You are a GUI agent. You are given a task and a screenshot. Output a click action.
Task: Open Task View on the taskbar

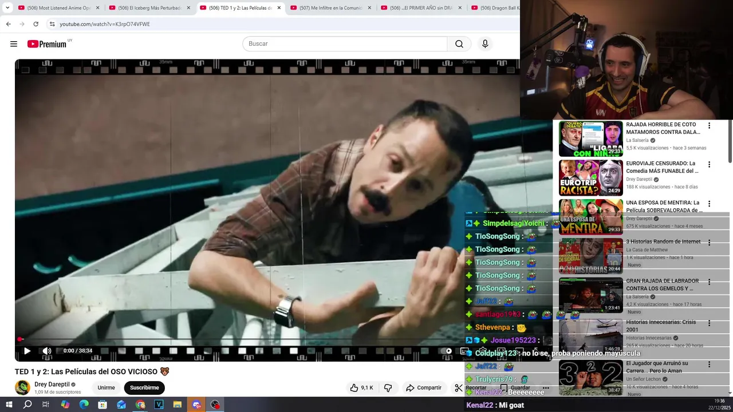46,405
